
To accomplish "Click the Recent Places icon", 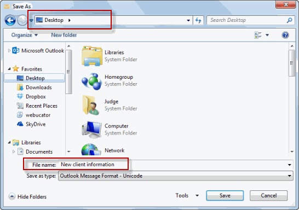I will (20, 106).
